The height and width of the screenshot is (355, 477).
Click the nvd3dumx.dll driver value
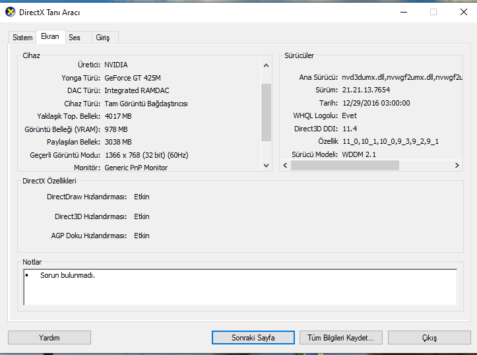[x=402, y=77]
